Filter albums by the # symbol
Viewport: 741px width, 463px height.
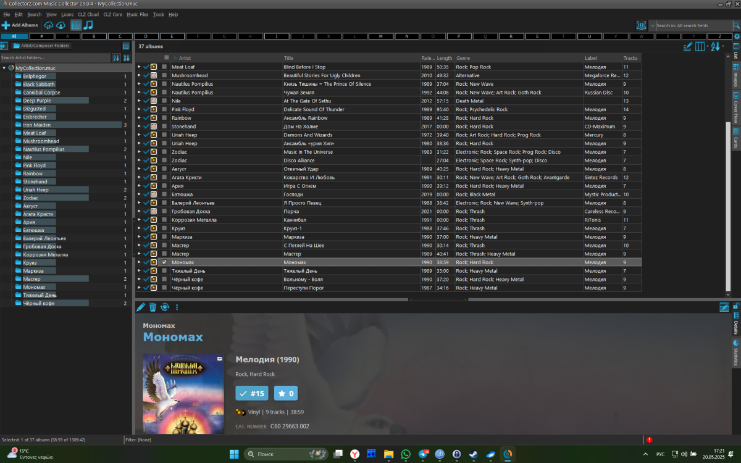click(41, 36)
